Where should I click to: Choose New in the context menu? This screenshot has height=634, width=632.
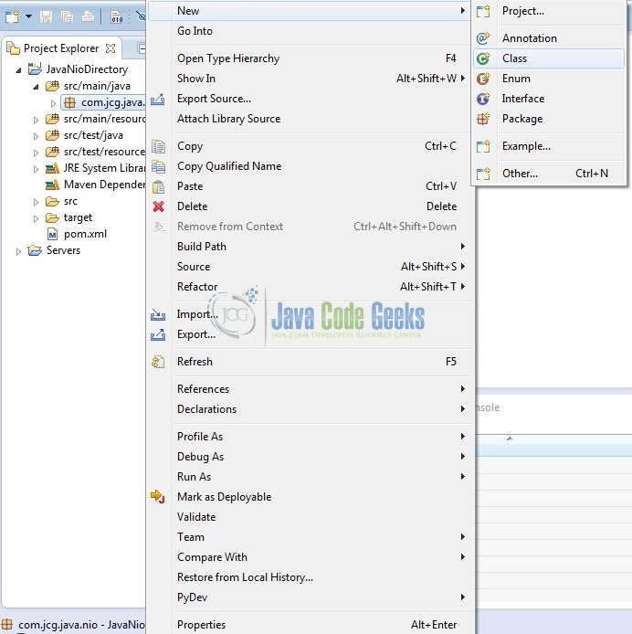[309, 11]
